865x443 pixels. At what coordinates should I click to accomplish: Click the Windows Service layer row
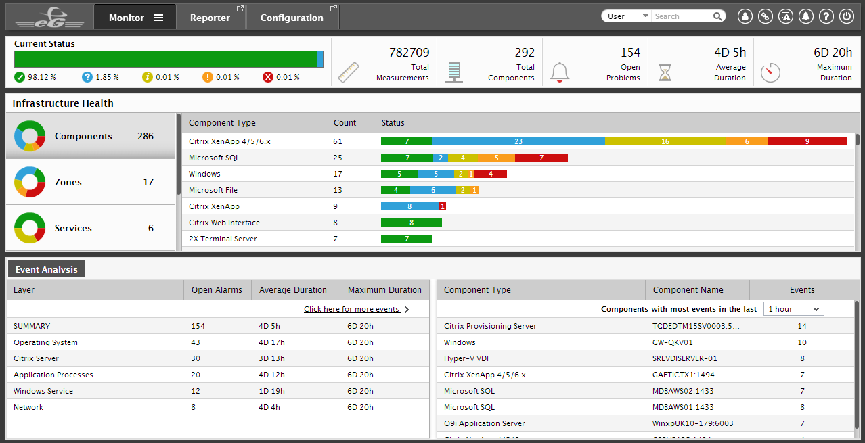point(217,391)
